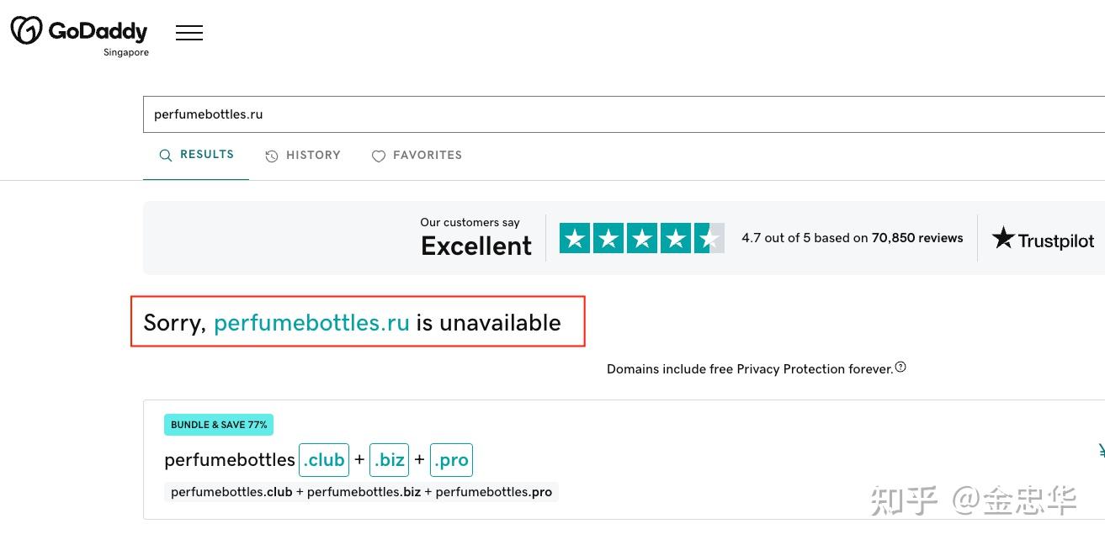Click the GoDaddy heart logo
Image resolution: width=1105 pixels, height=545 pixels.
pyautogui.click(x=26, y=30)
